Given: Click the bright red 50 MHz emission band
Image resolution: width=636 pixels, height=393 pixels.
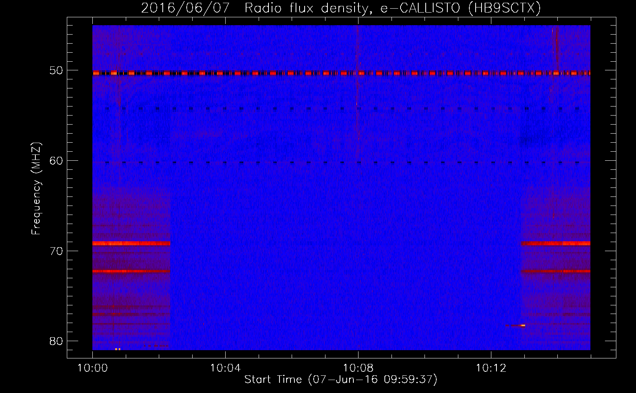Looking at the screenshot, I should pos(341,73).
